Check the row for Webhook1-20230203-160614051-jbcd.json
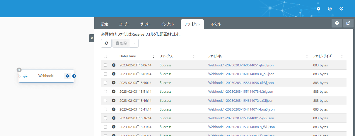 (x=105, y=65)
